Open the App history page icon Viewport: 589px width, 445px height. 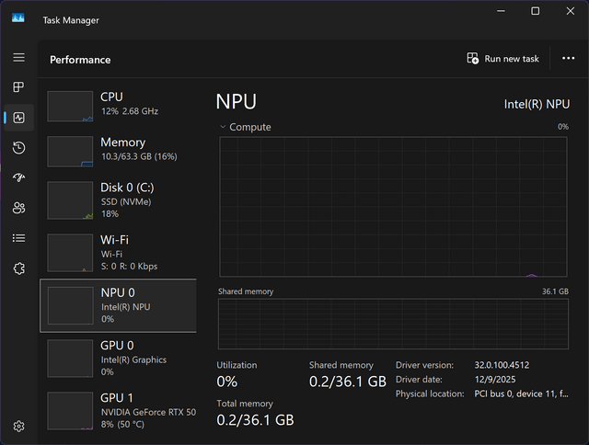(x=18, y=147)
